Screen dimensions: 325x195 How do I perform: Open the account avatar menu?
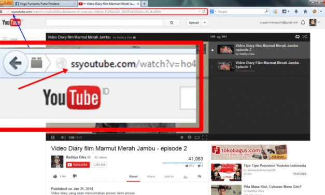pos(313,22)
